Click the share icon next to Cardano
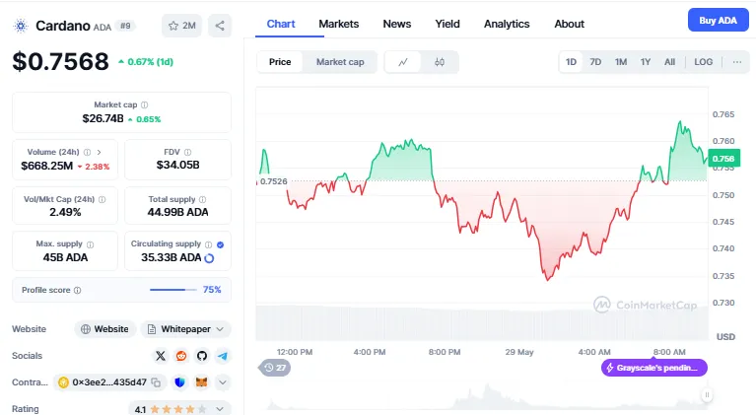Screen dimensions: 756x415 (x=219, y=26)
